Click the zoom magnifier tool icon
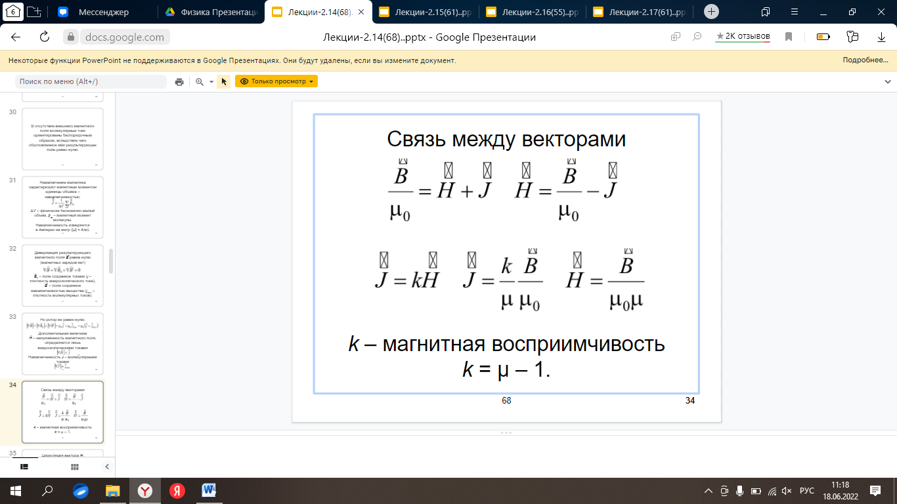 200,81
